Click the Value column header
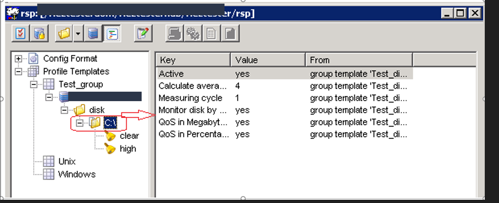 pos(268,60)
